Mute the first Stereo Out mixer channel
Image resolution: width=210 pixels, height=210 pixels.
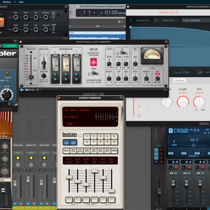[x=15, y=204]
